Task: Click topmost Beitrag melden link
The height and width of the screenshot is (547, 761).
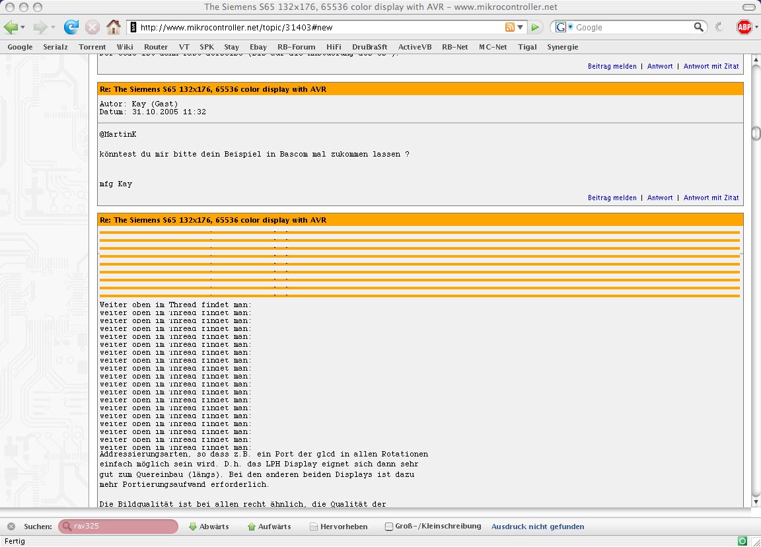Action: click(612, 66)
